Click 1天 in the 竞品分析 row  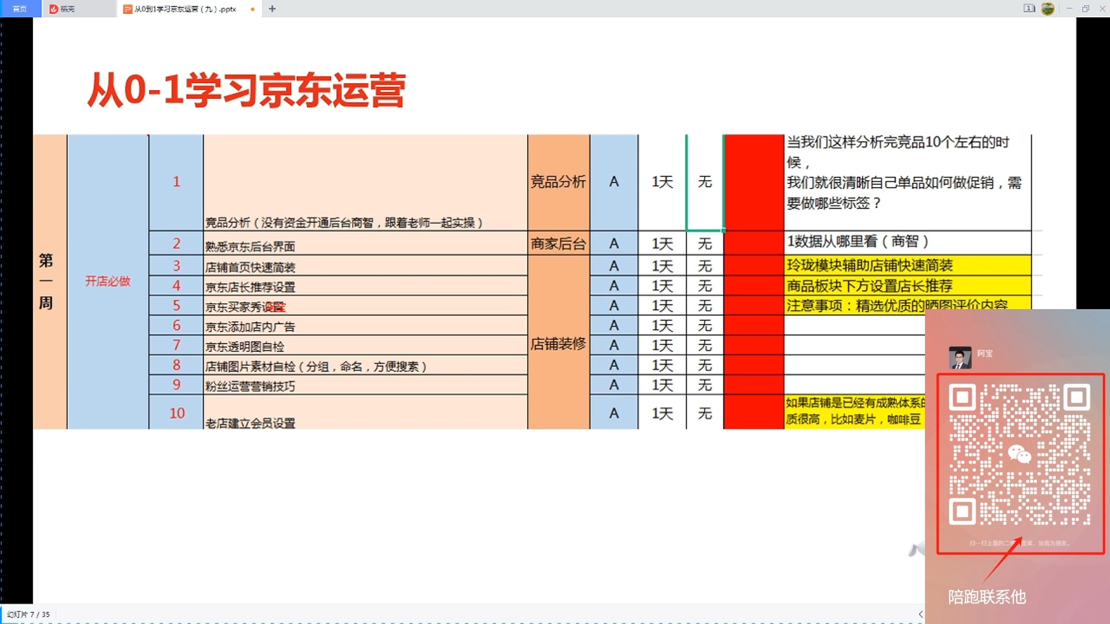(x=663, y=183)
